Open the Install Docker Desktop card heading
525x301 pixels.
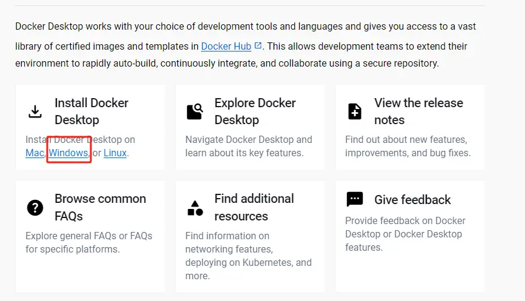click(91, 111)
